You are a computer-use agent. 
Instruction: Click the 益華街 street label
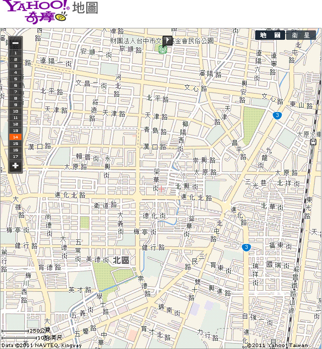[x=188, y=226]
